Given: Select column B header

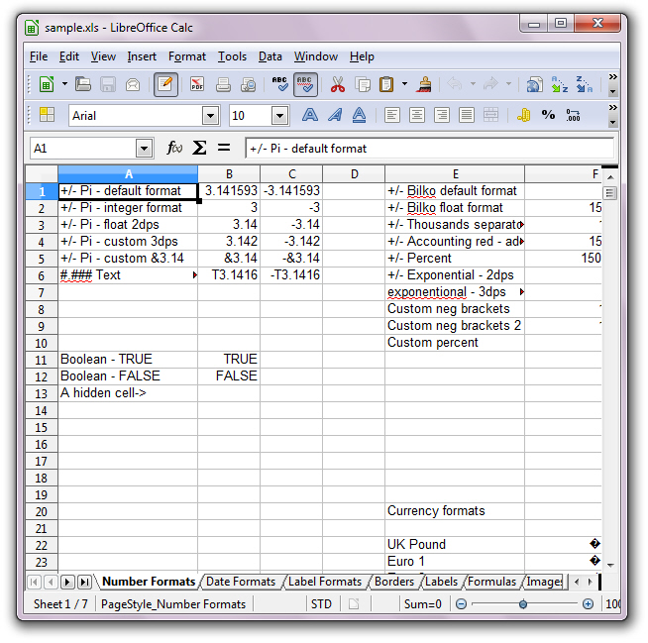Looking at the screenshot, I should tap(229, 174).
